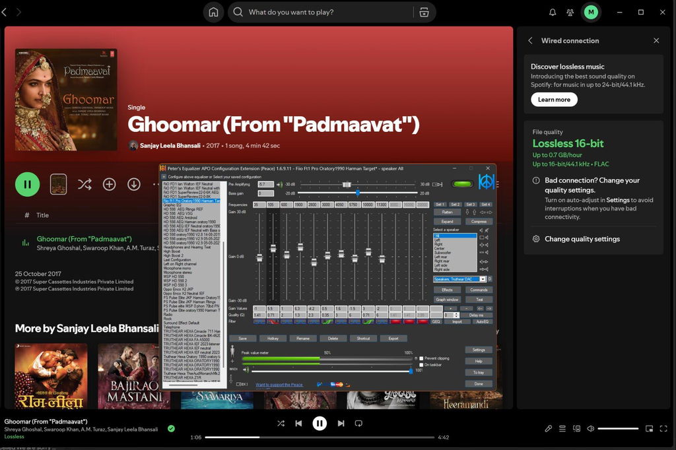Select 'Subwoofer' in the speaker list
Image resolution: width=676 pixels, height=450 pixels.
[x=442, y=253]
